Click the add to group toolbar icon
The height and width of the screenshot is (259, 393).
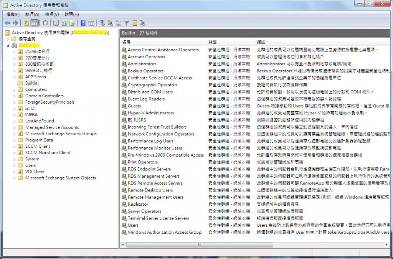click(143, 23)
